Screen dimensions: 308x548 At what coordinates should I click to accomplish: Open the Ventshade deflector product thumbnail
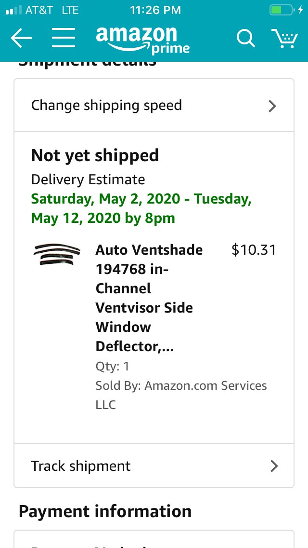point(57,254)
